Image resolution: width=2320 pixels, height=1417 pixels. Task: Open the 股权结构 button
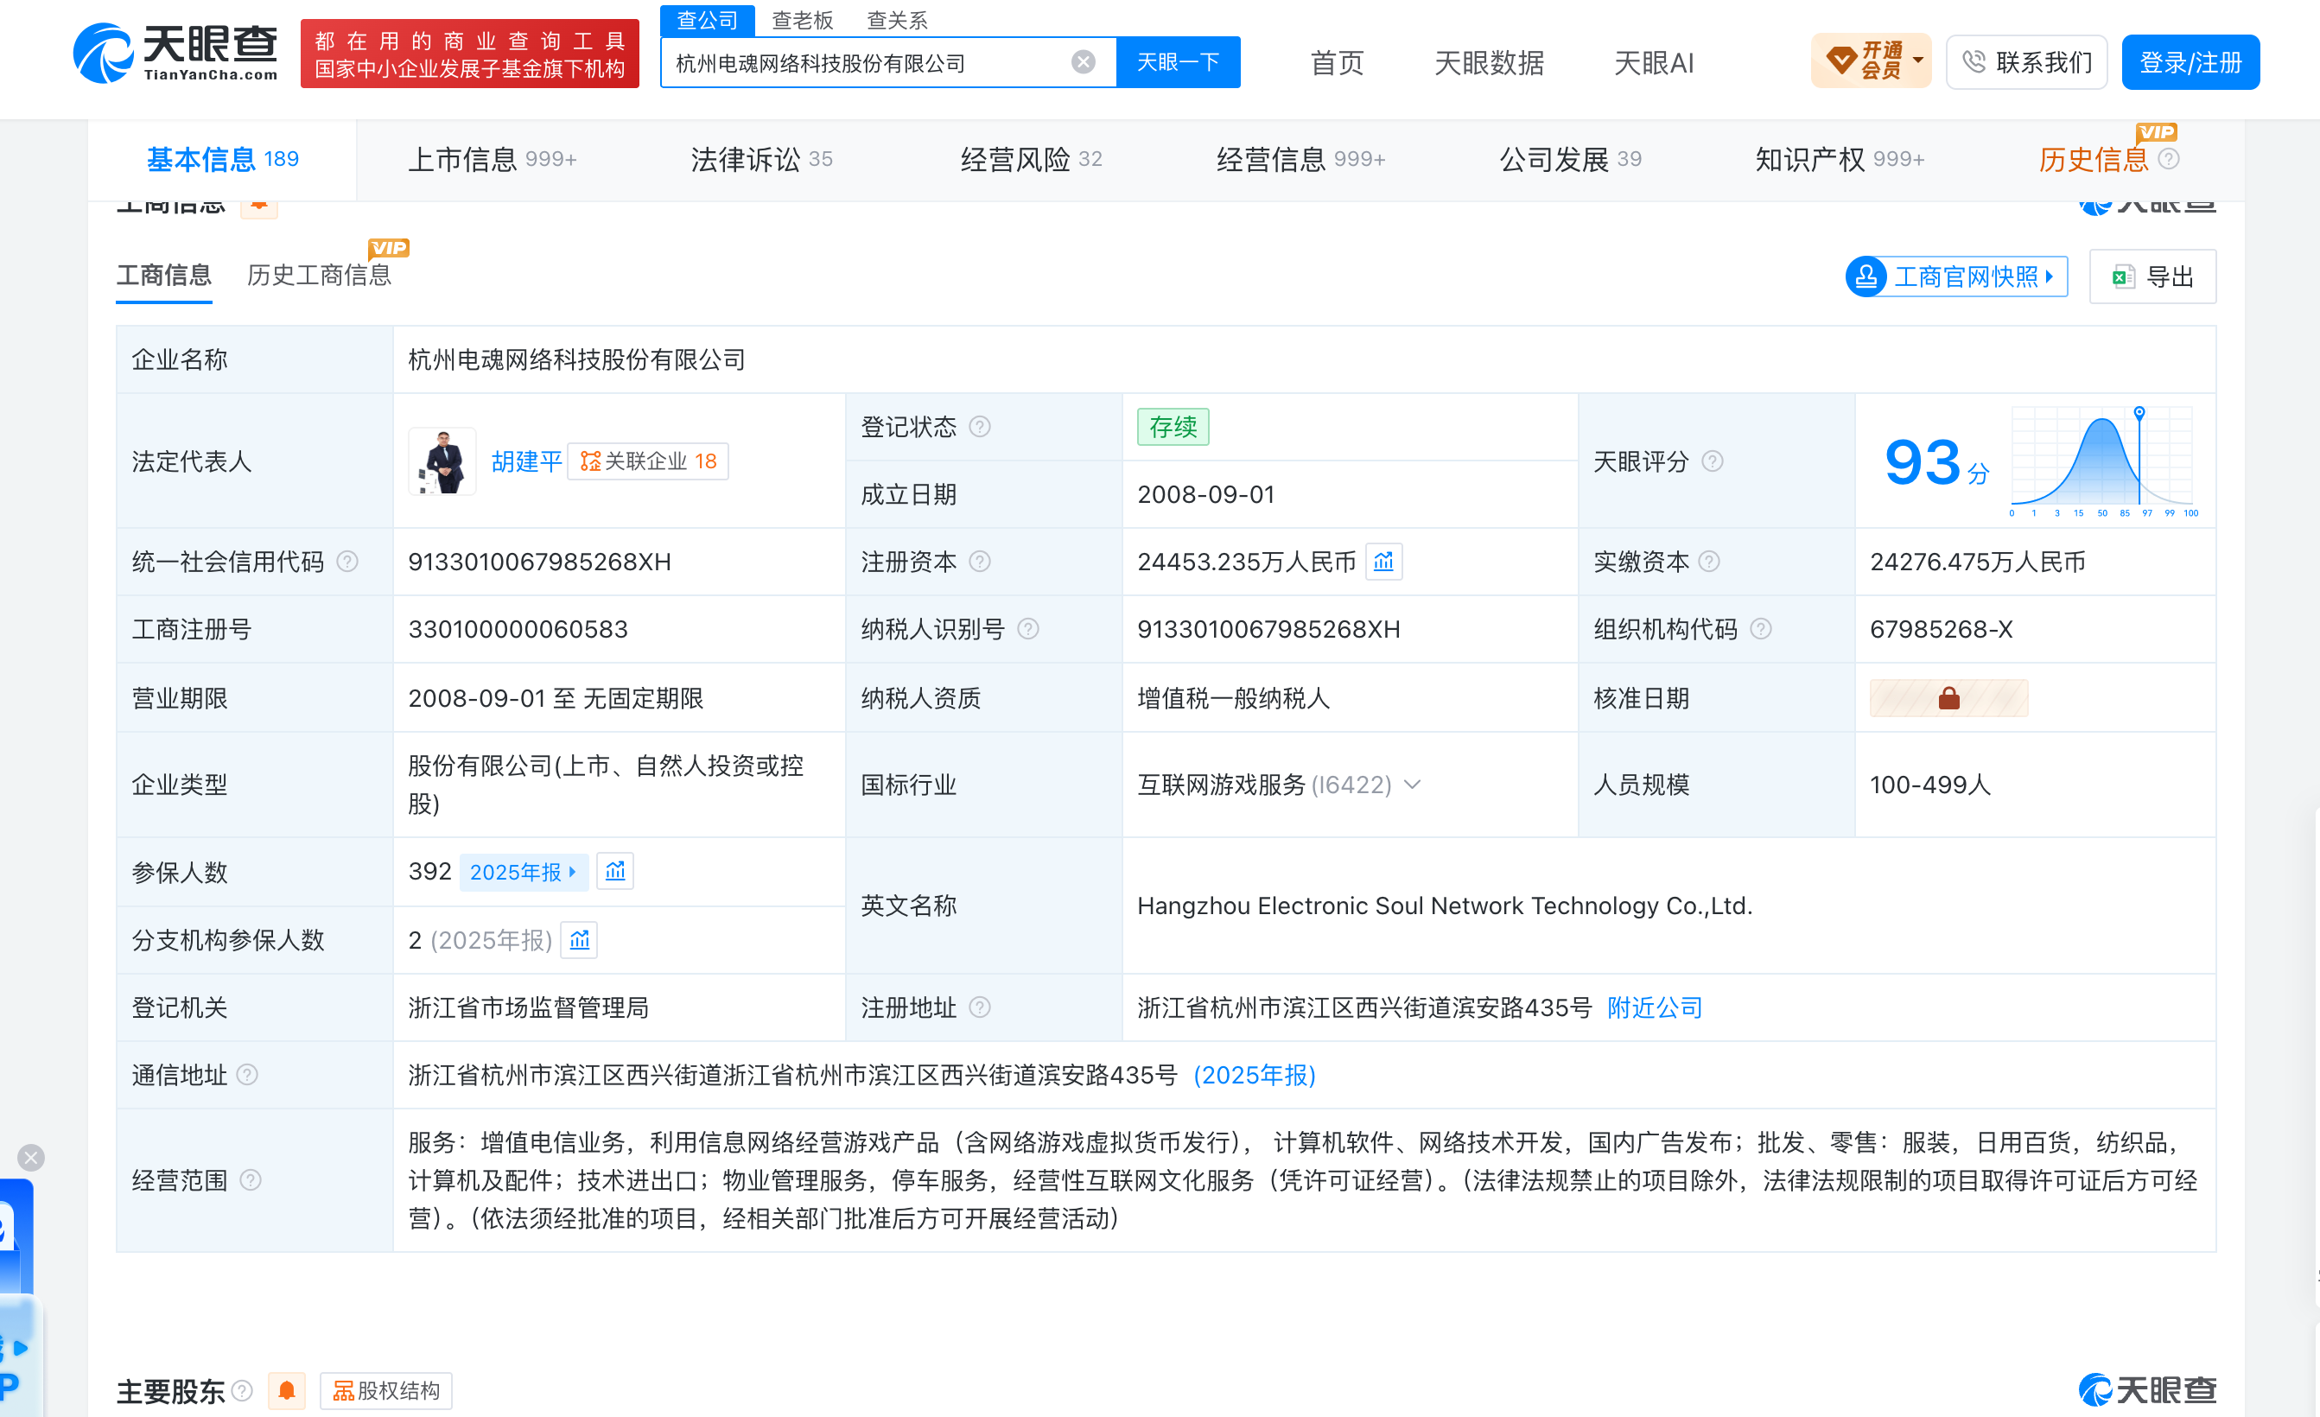tap(386, 1390)
